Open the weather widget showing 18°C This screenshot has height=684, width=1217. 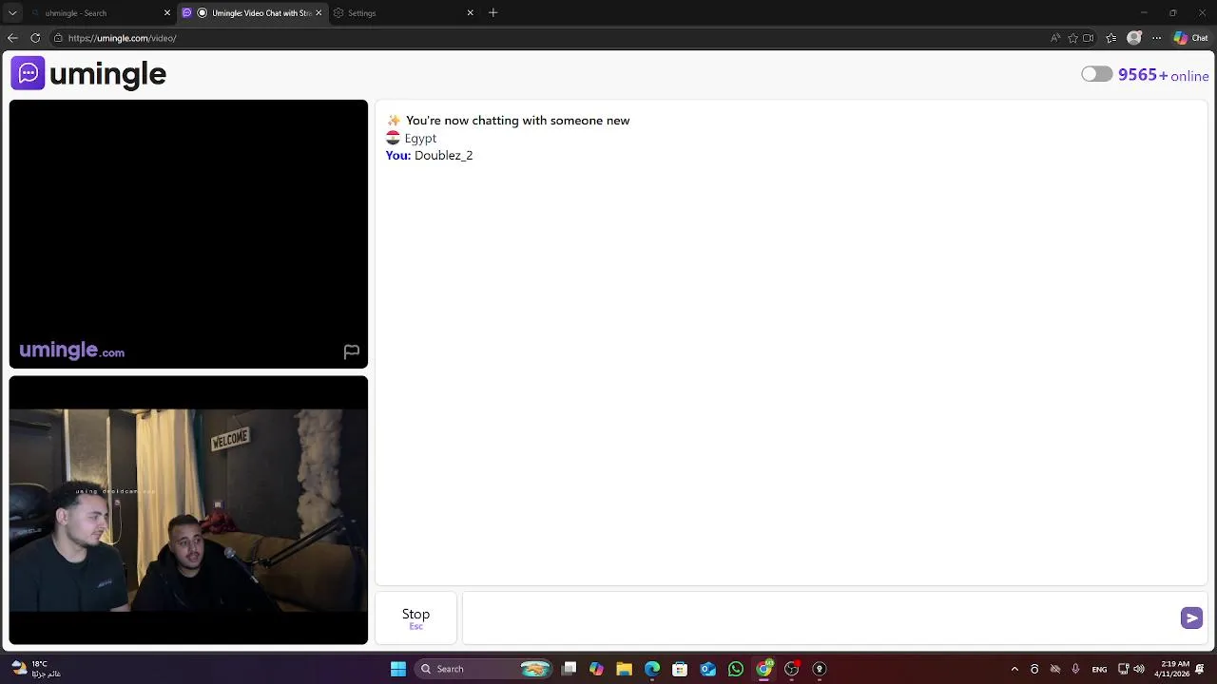click(x=35, y=669)
